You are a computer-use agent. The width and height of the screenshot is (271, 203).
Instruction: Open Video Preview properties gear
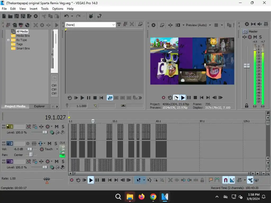(x=153, y=25)
